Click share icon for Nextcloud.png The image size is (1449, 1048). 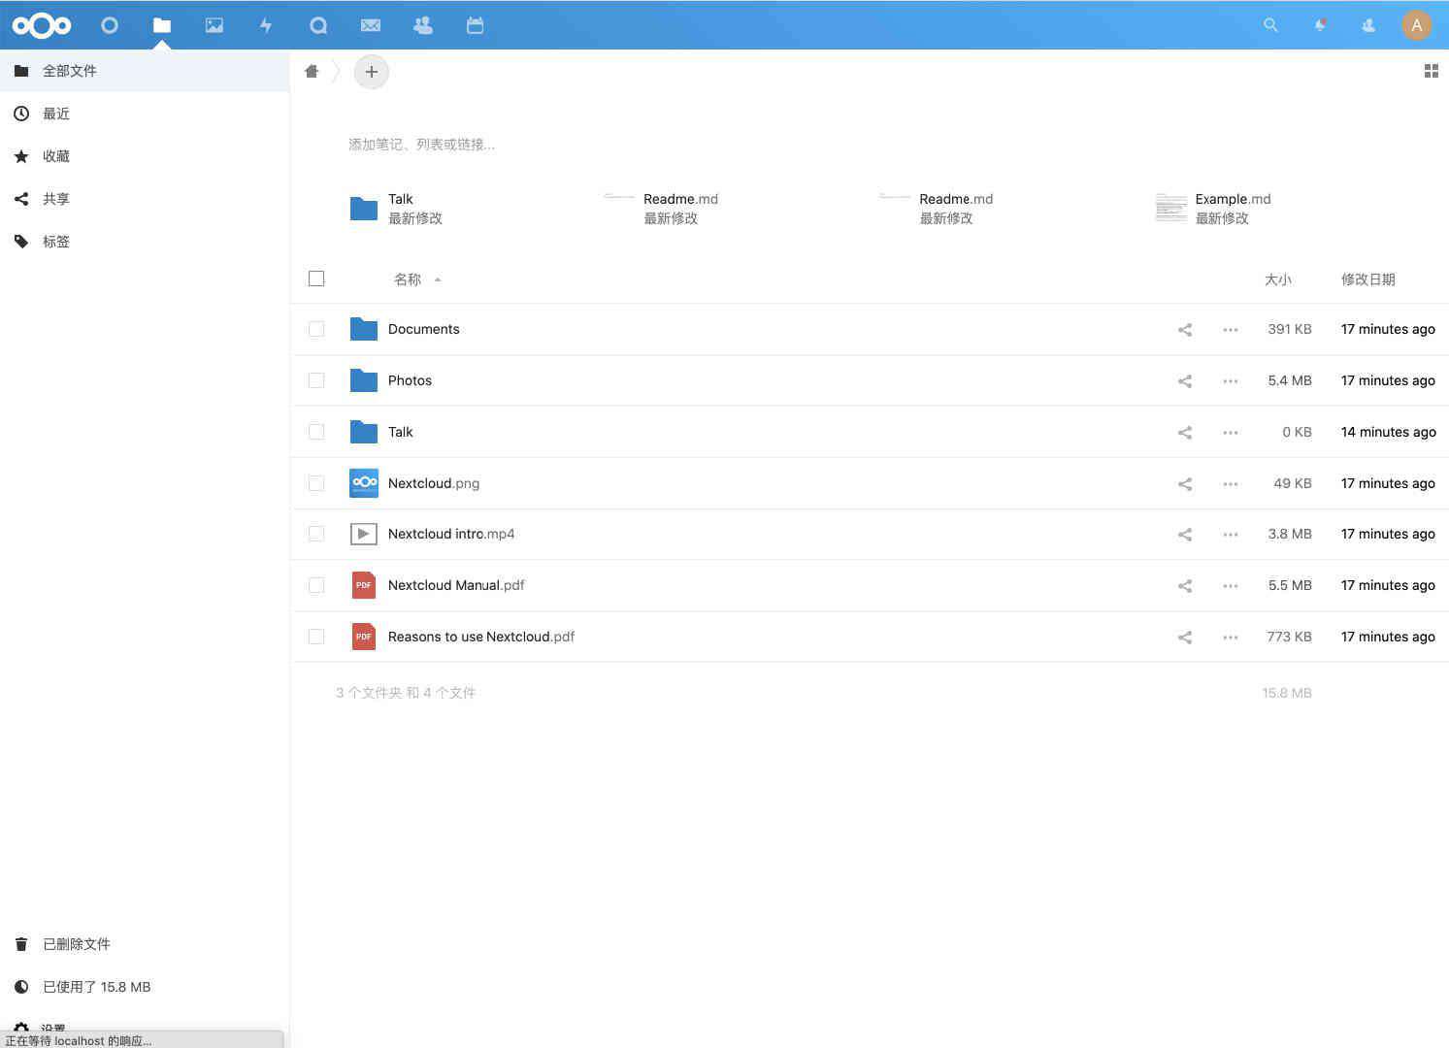tap(1185, 484)
